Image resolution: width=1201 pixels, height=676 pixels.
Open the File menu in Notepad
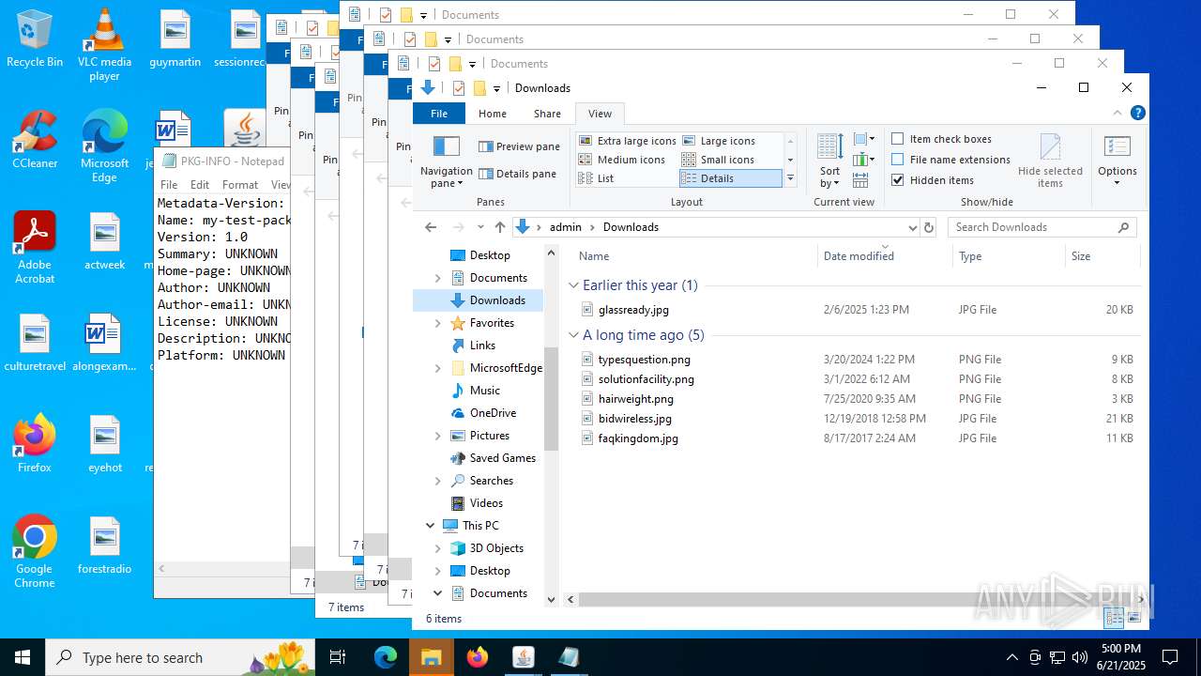point(169,185)
